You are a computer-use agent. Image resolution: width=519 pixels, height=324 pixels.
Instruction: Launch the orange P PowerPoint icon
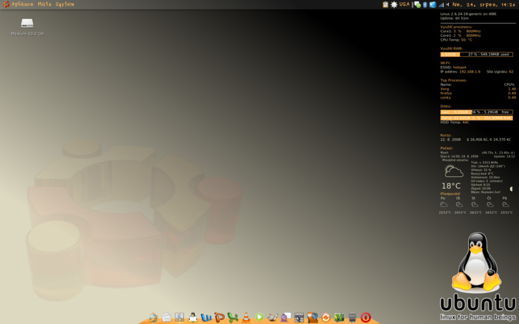[x=219, y=318]
